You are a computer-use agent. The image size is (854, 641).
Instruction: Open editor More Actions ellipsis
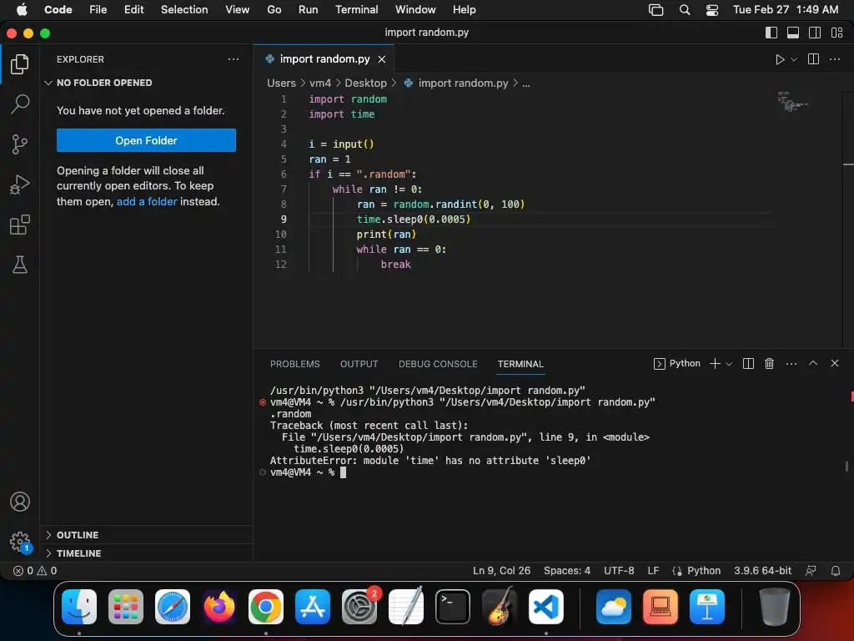(834, 59)
